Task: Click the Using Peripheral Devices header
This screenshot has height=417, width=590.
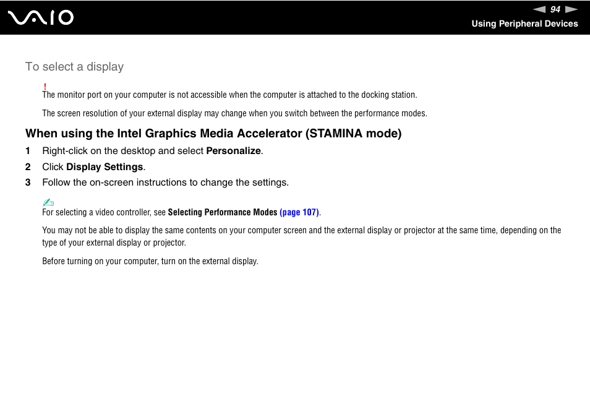Action: pos(524,24)
